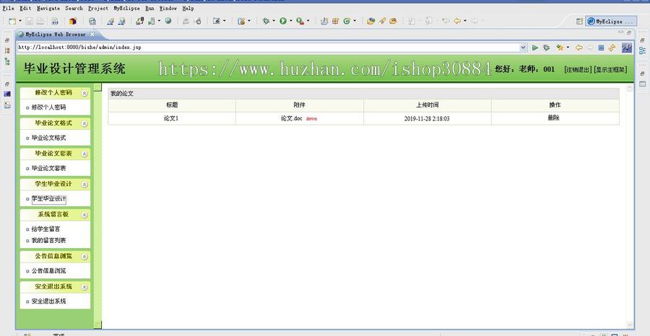Image resolution: width=650 pixels, height=336 pixels.
Task: Click the browser bar debug bug icon
Action: click(547, 48)
